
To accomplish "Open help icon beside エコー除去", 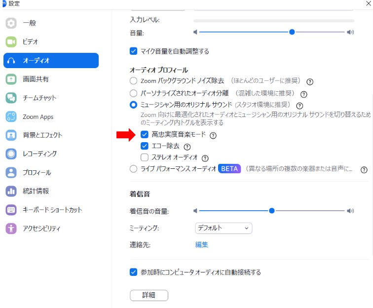I will point(187,147).
